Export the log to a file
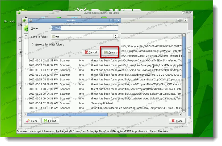222x146 pixels. [x=50, y=121]
